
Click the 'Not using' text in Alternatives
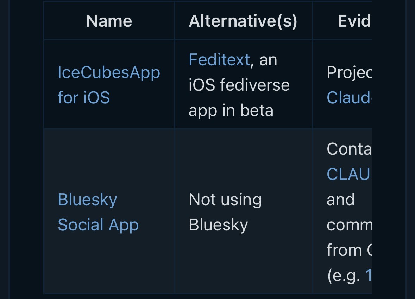[x=225, y=200]
